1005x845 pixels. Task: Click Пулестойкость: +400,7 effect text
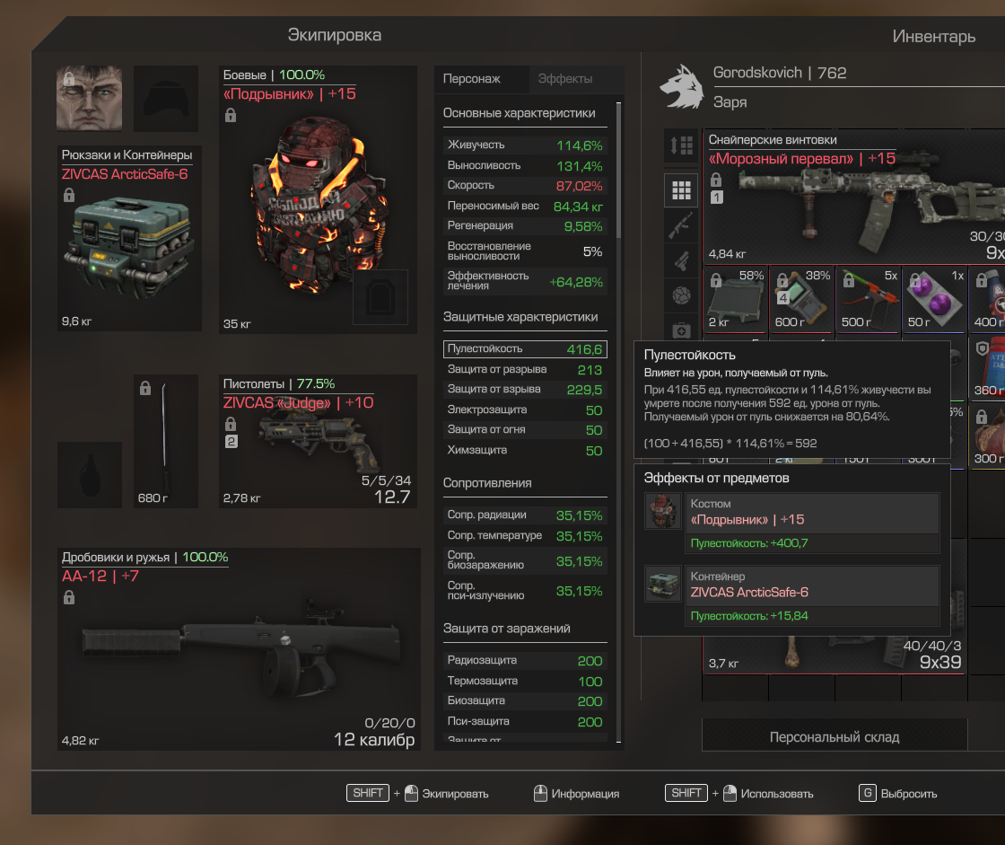(748, 543)
